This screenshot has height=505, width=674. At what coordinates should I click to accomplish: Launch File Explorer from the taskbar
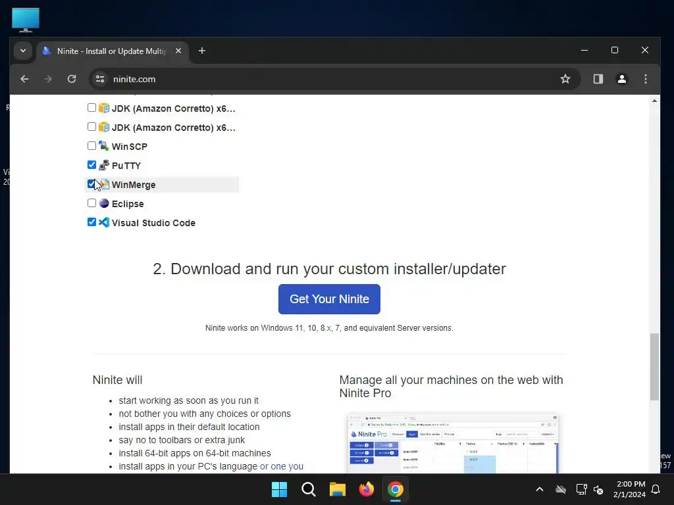coord(338,489)
